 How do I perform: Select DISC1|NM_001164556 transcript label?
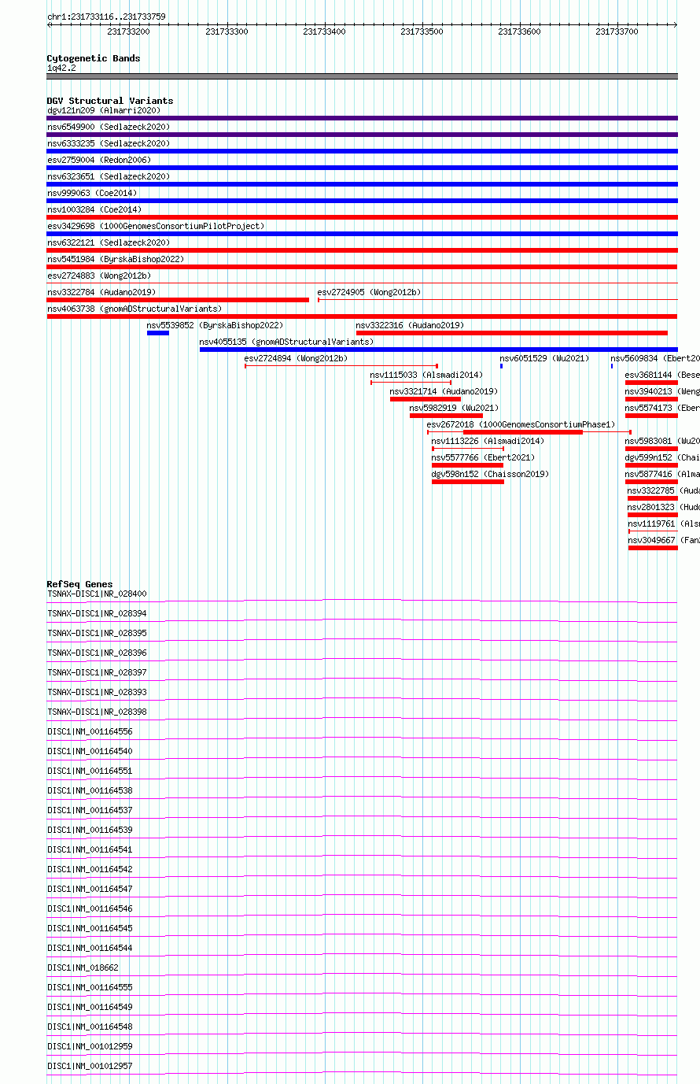tap(90, 731)
